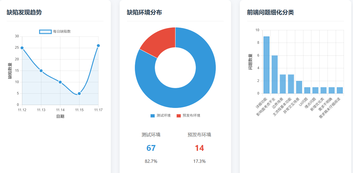The height and width of the screenshot is (173, 353).
Task: Click the 11.13 data point on trend line
Action: [x=41, y=71]
